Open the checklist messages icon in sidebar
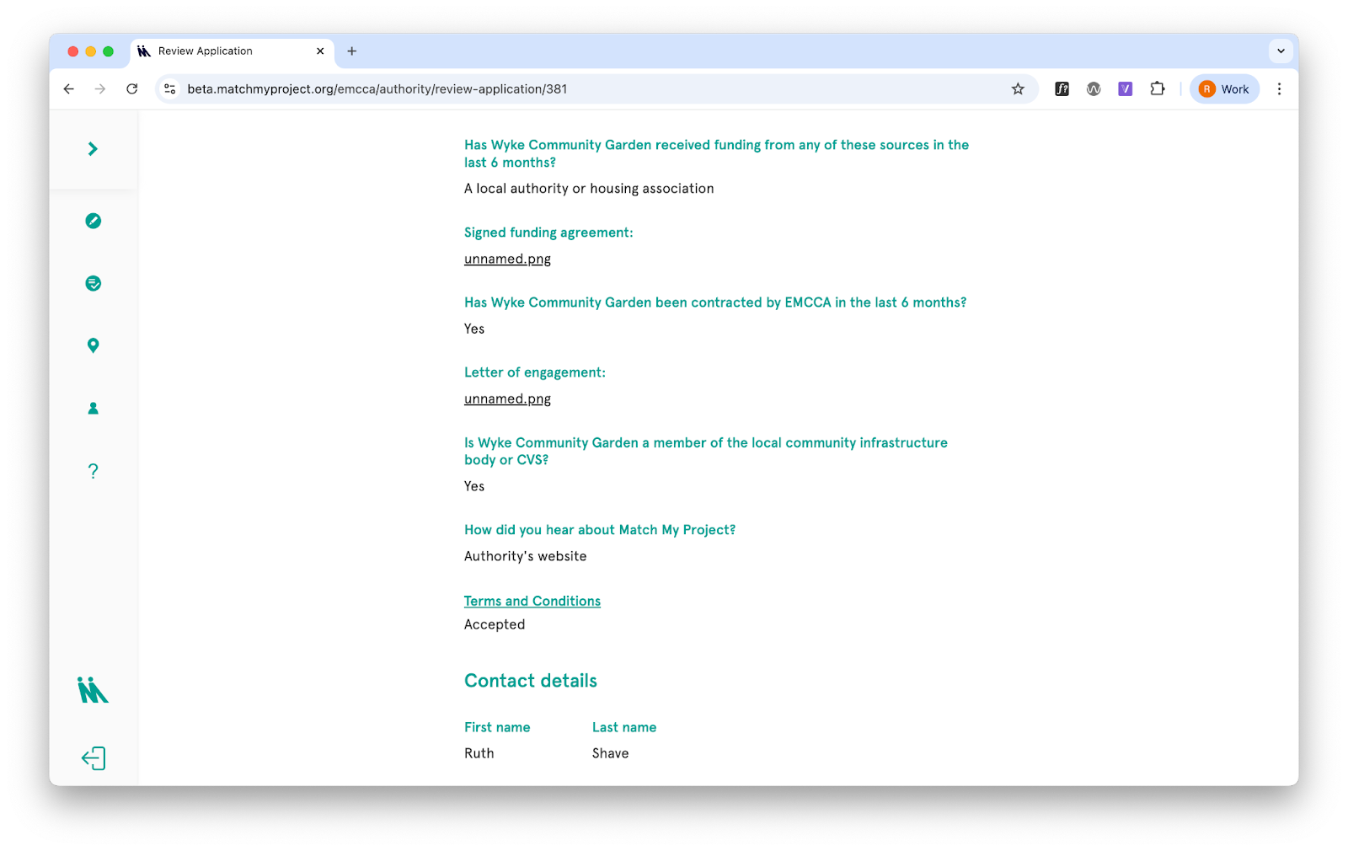 click(x=93, y=283)
